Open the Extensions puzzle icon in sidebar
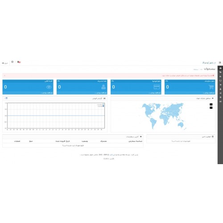 tap(220, 76)
